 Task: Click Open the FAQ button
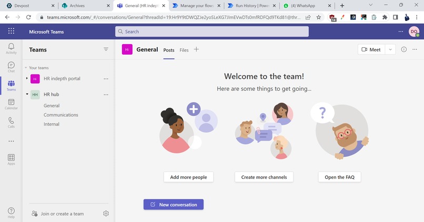tap(339, 177)
